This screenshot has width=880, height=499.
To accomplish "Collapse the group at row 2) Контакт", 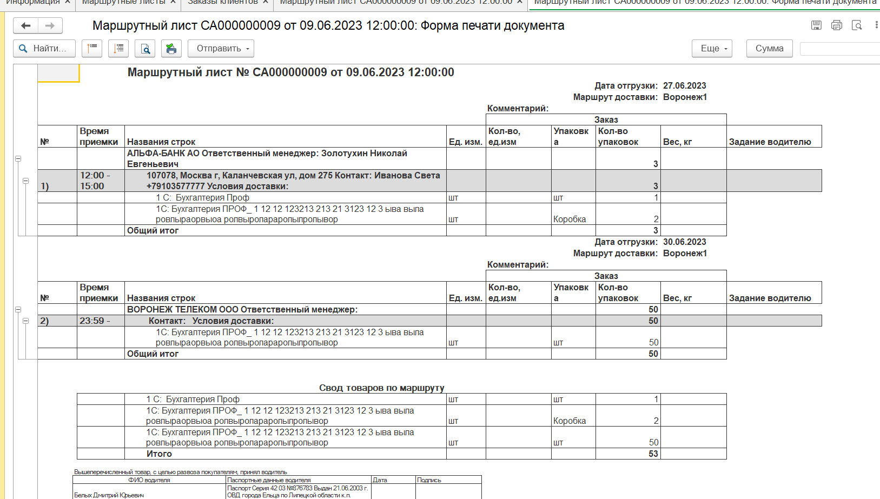I will 25,321.
